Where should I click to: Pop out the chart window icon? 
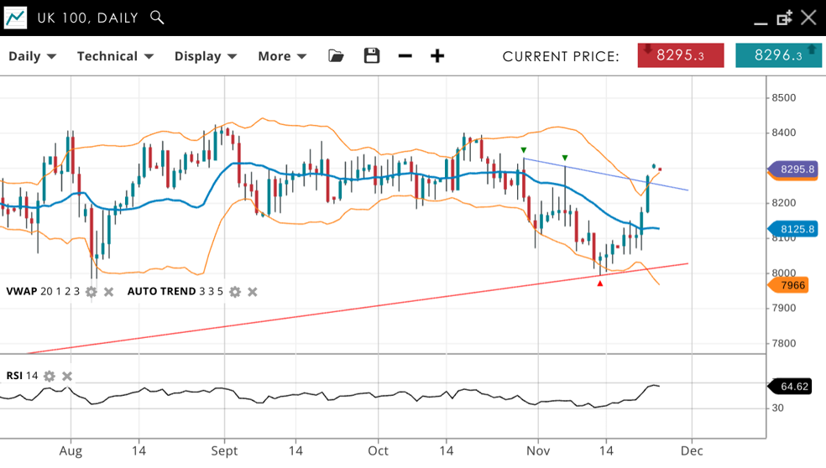[x=784, y=18]
